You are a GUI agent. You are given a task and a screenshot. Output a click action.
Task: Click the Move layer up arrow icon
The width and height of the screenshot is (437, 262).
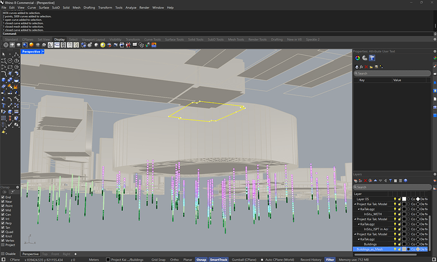[x=376, y=181]
